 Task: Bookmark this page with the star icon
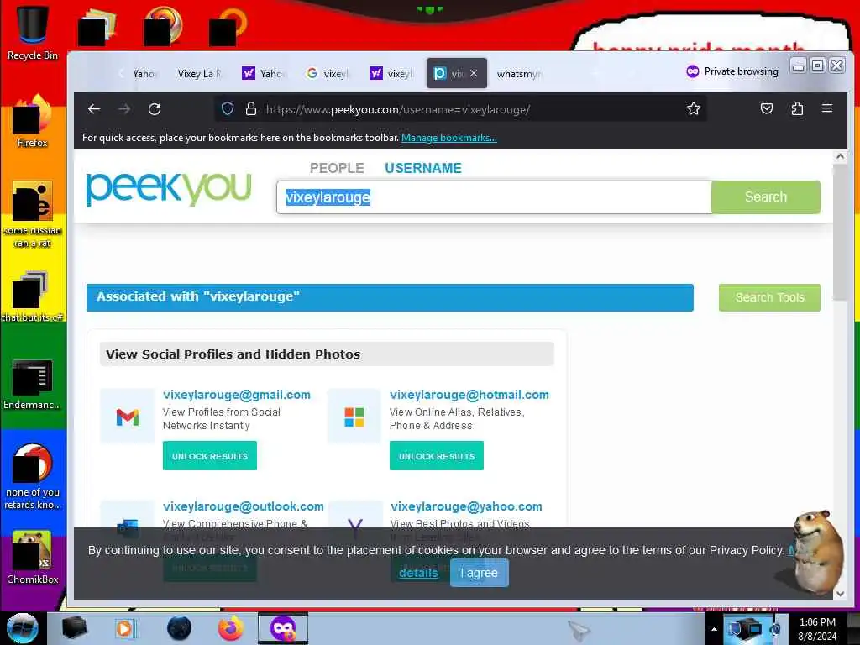tap(693, 109)
